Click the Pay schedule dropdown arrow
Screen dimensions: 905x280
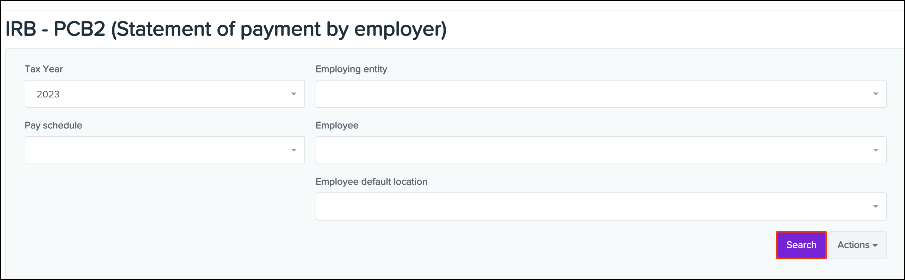(293, 150)
